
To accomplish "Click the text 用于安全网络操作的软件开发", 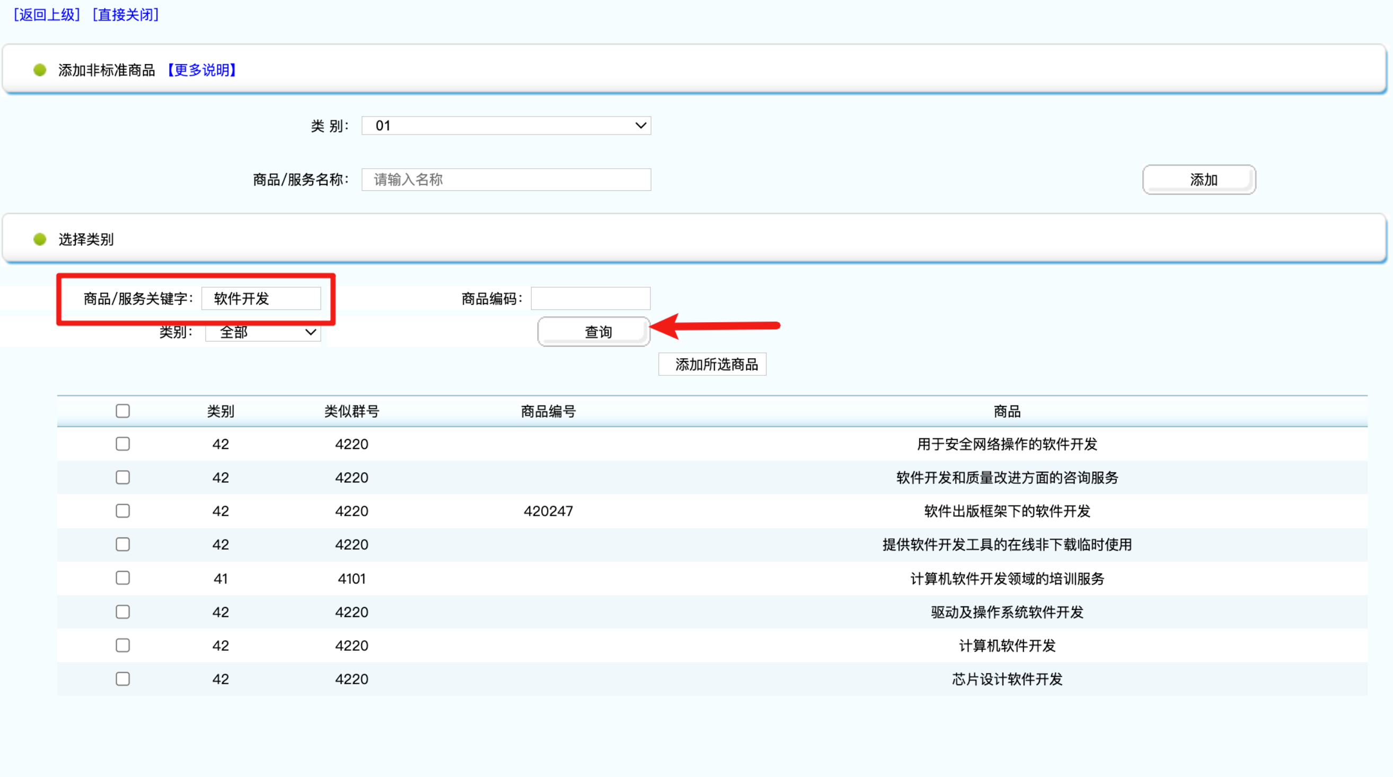I will pos(1007,444).
